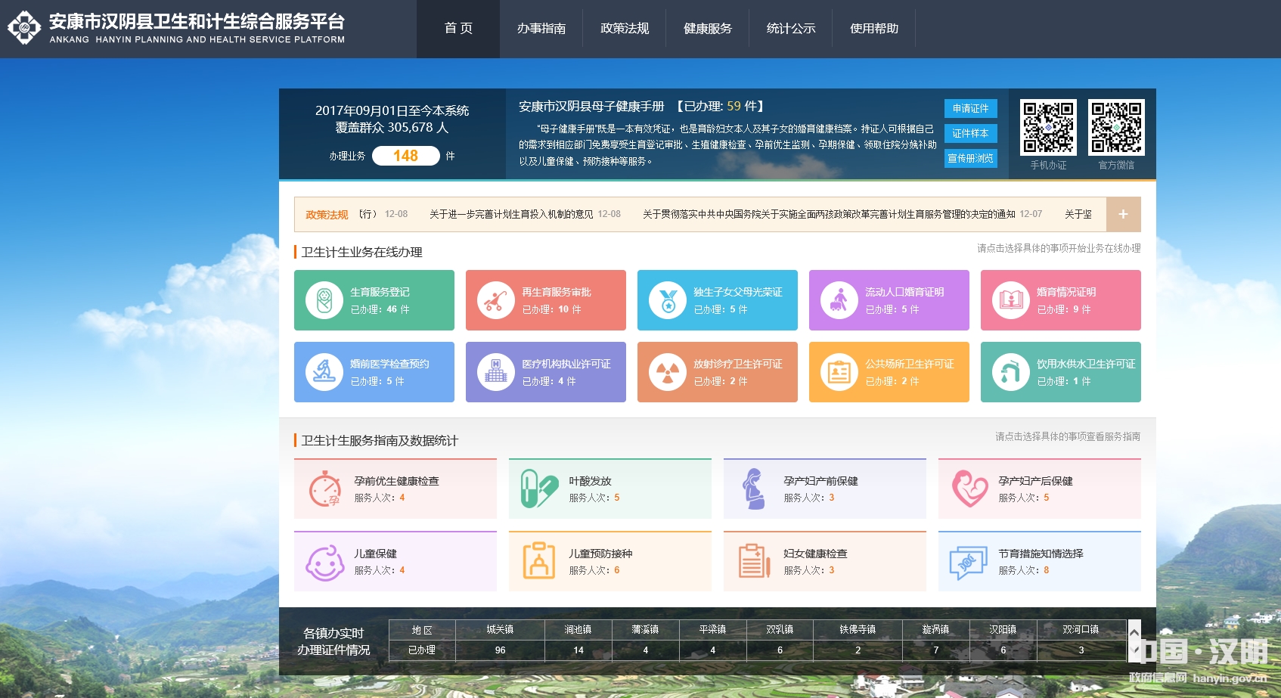Open the 妇女健康检查 guide title

[815, 554]
